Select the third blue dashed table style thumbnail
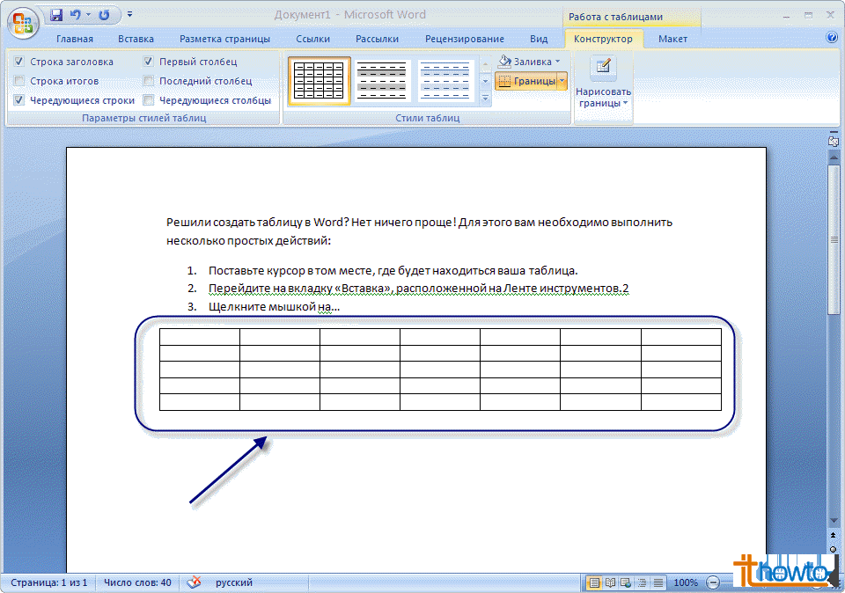 [445, 81]
